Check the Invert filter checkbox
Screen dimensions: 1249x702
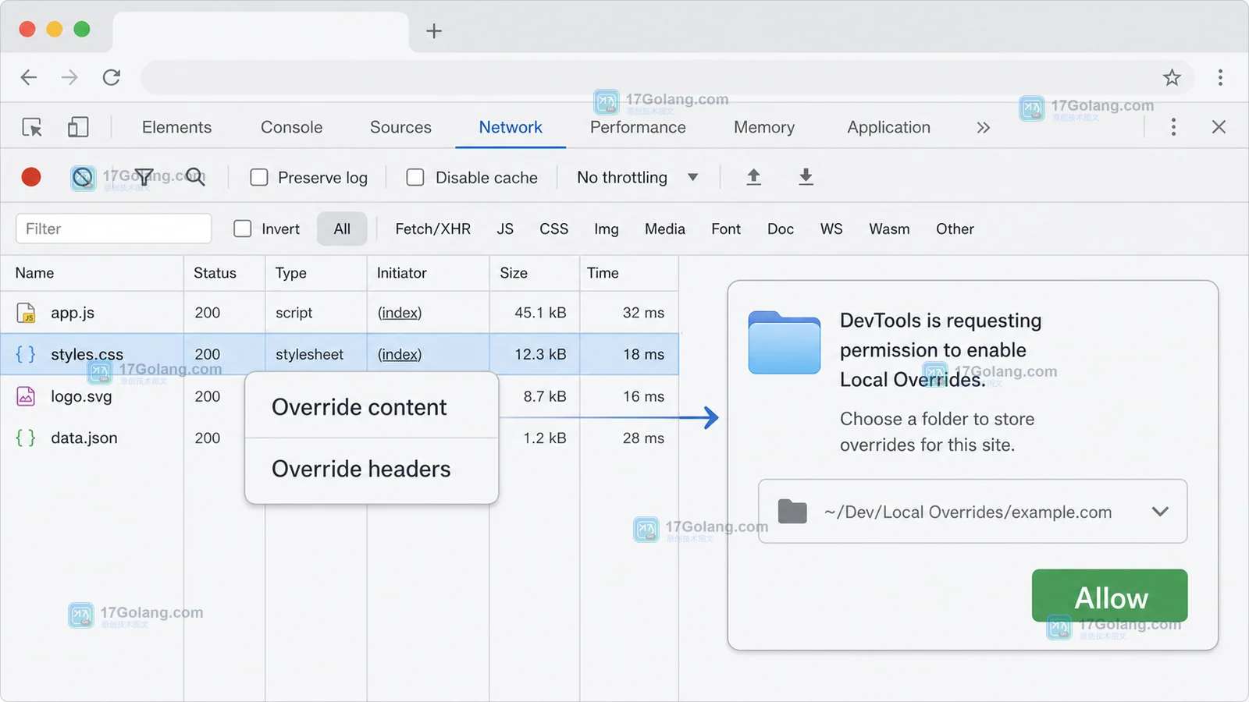tap(243, 229)
